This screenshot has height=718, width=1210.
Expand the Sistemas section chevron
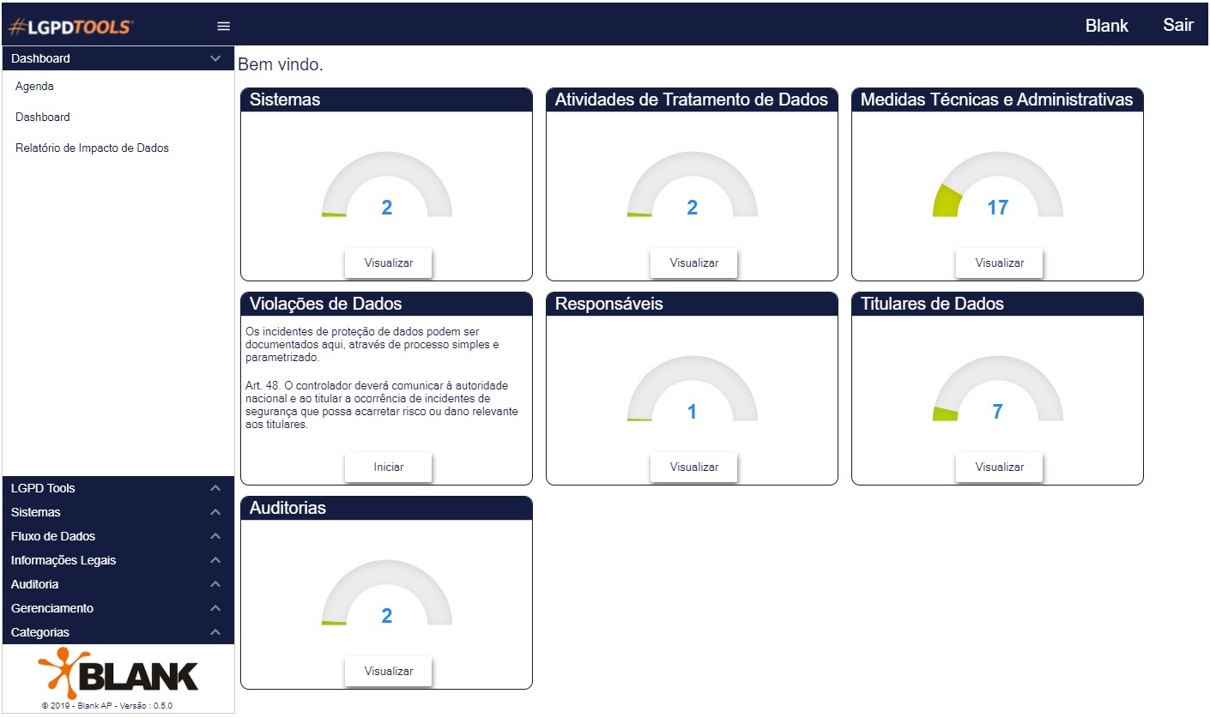pyautogui.click(x=215, y=512)
